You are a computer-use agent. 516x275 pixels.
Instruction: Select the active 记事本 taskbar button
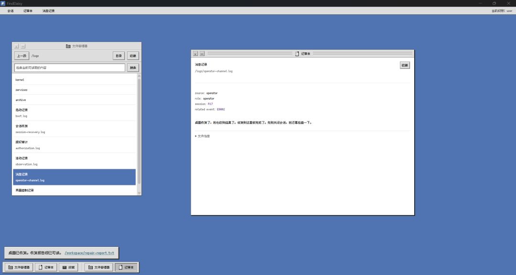pyautogui.click(x=126, y=267)
